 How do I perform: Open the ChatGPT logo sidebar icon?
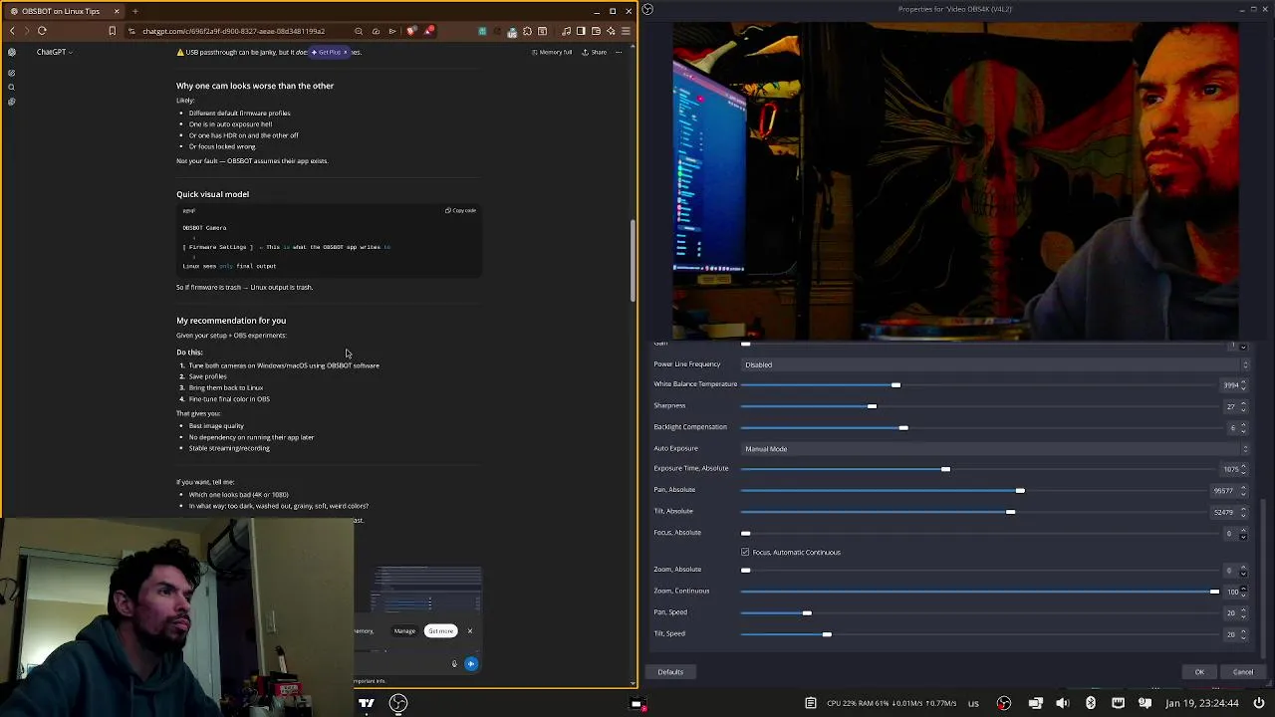(12, 52)
